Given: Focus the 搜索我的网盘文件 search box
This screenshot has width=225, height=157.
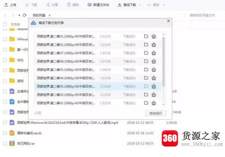Looking at the screenshot, I should point(202,15).
